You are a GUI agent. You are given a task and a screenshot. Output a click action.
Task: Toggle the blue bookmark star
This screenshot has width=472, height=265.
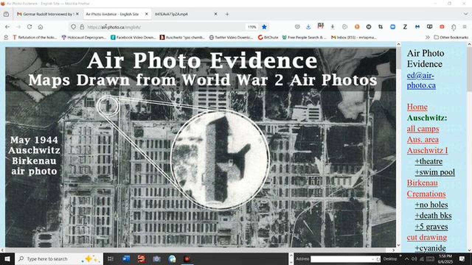264,27
